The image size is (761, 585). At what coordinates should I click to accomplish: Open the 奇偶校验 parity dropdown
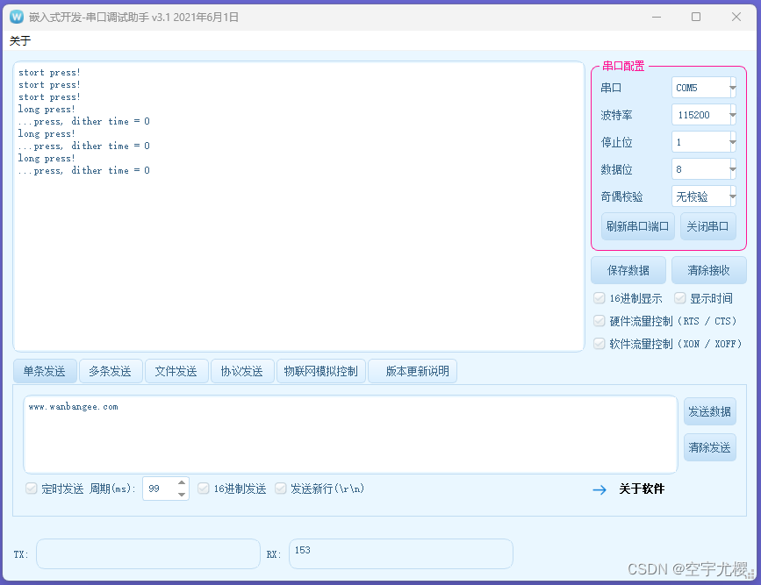click(733, 196)
